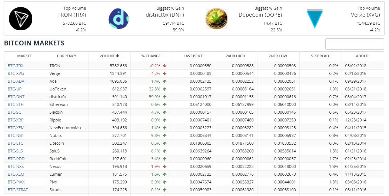Sort table by % Change column

tap(151, 56)
